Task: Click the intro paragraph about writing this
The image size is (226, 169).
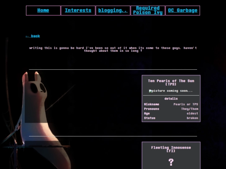Action: pos(113,49)
